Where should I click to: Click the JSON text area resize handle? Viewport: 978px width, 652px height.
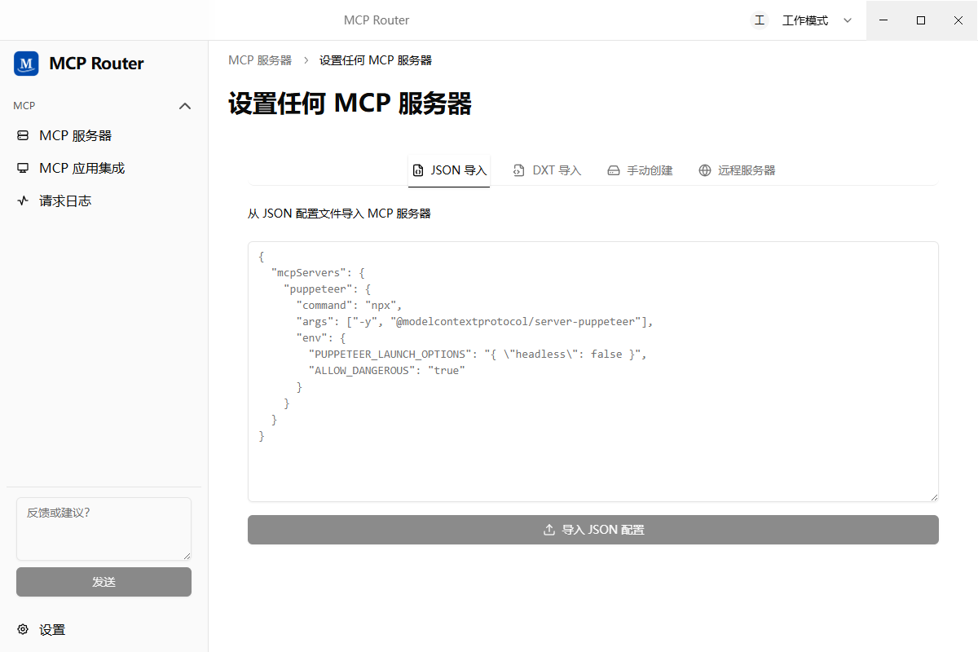tap(934, 496)
